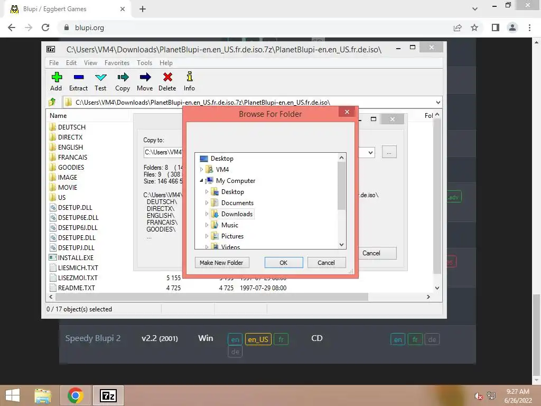Screen dimensions: 541x406
Task: Switch to Chrome in the taskbar
Action: pyautogui.click(x=76, y=395)
